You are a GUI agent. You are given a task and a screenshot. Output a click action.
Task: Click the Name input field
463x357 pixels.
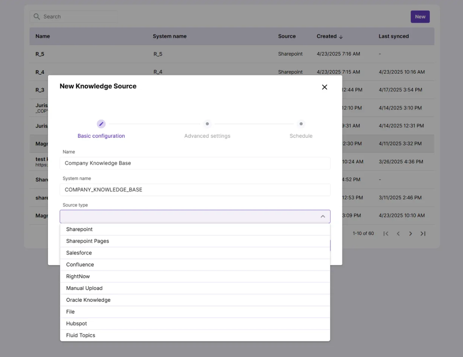point(195,163)
